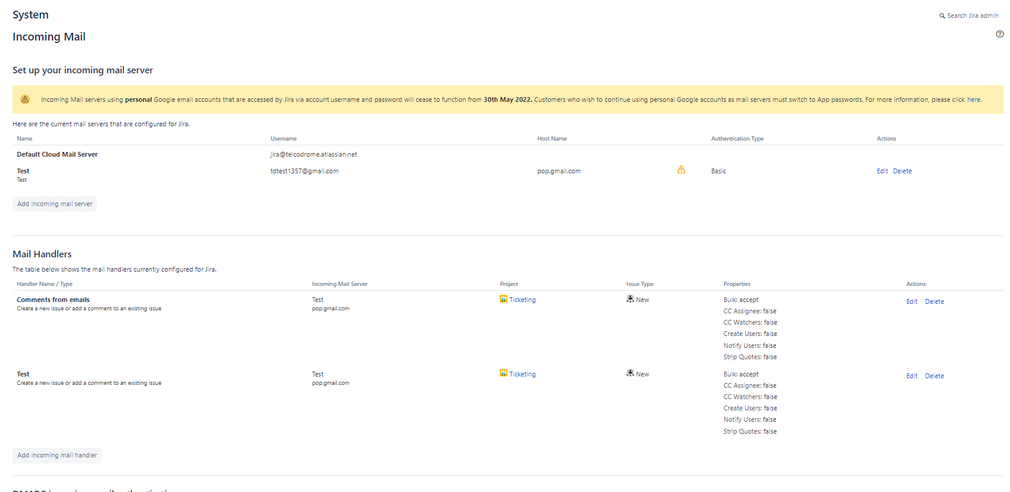1010x492 pixels.
Task: Edit the Test mail handler
Action: click(x=912, y=376)
